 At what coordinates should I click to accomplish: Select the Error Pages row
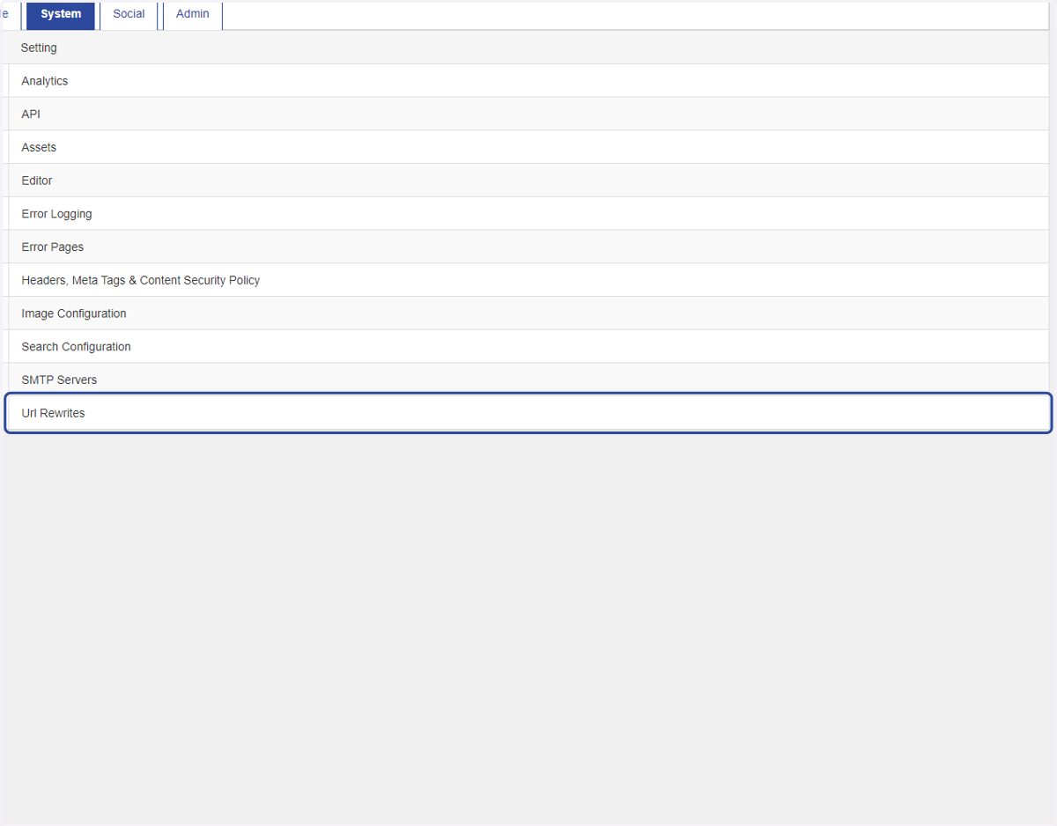point(528,247)
